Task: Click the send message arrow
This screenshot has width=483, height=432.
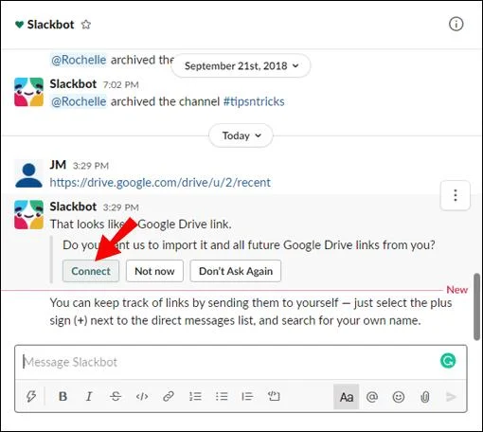Action: pyautogui.click(x=451, y=397)
